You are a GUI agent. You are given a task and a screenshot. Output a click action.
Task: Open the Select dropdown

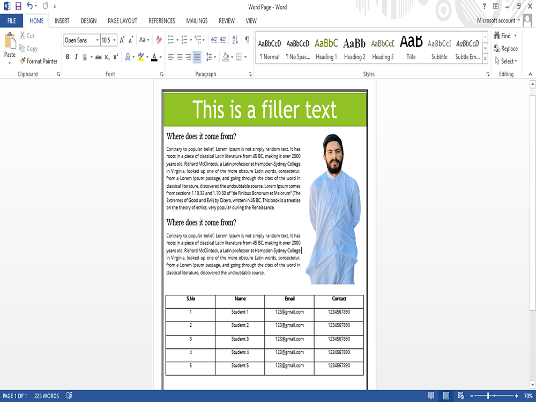(506, 61)
